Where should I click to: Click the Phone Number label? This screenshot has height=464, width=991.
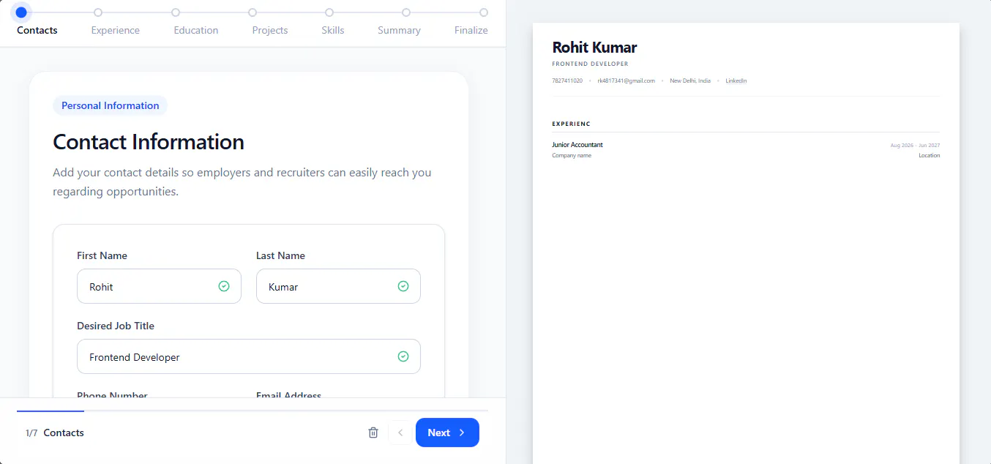pos(112,395)
